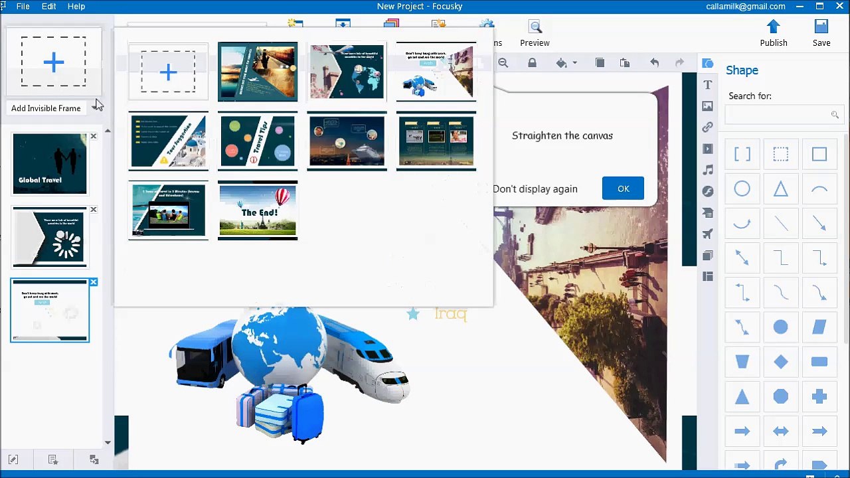
Task: Click the swap frames icon at bottom
Action: (94, 459)
